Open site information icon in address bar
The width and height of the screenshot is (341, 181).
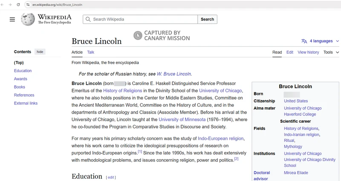click(28, 5)
